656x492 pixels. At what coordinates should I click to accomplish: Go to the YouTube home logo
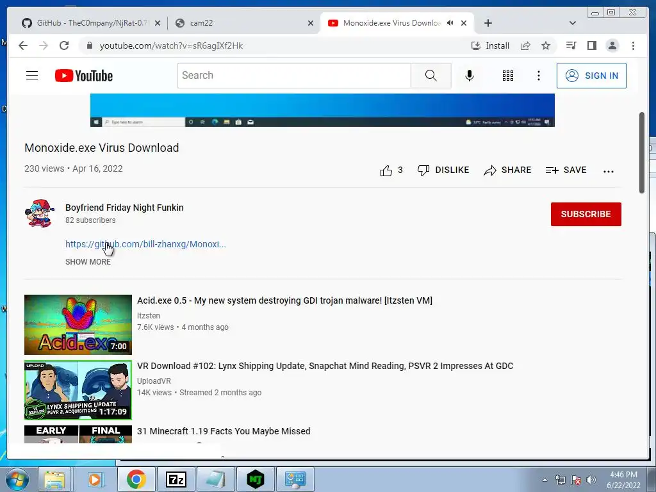[84, 76]
